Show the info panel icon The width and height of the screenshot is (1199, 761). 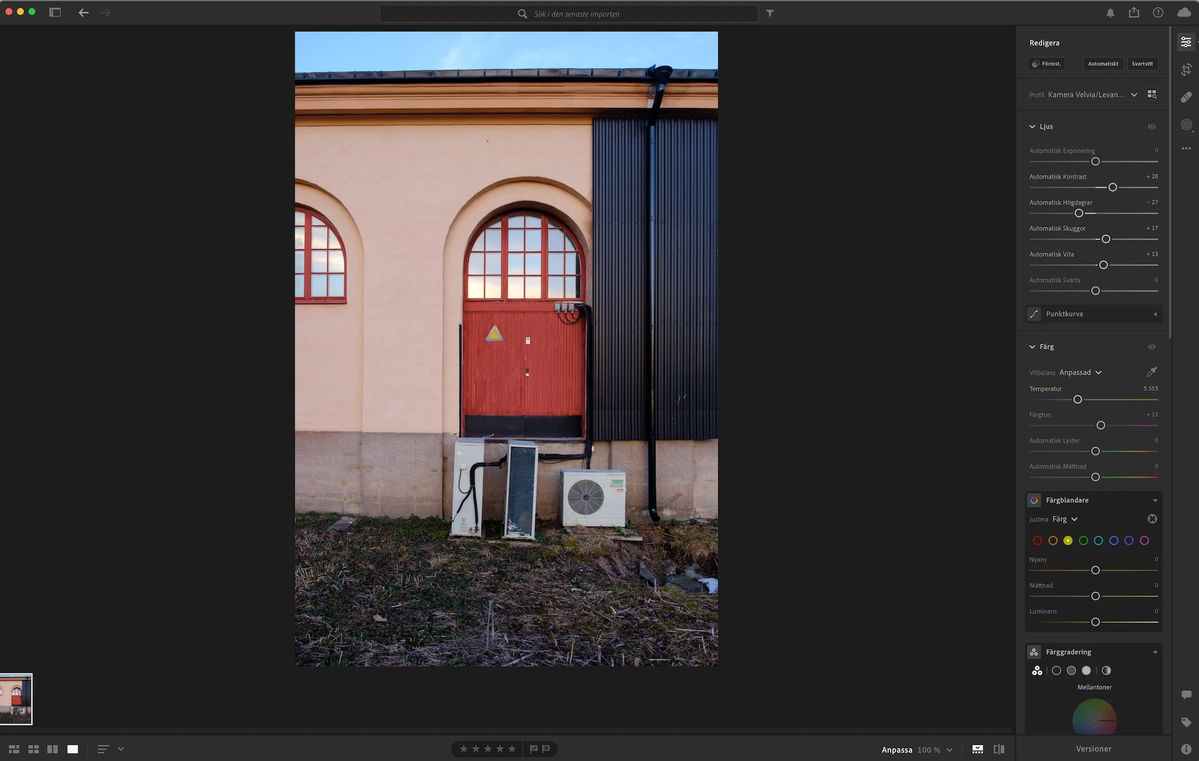click(x=1186, y=748)
